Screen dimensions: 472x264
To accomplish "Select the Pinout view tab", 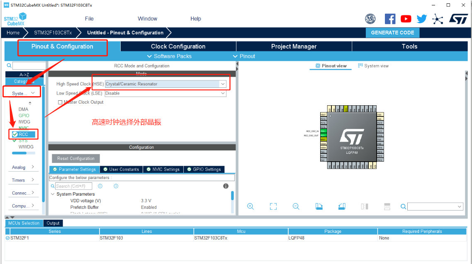I will [x=331, y=66].
